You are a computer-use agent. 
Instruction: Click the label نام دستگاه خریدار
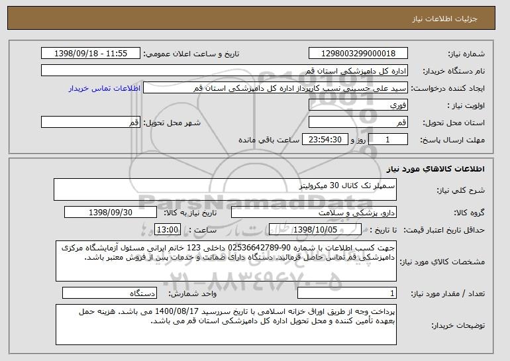click(x=454, y=71)
